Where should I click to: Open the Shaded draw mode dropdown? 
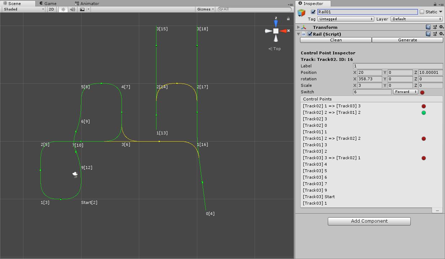(24, 9)
